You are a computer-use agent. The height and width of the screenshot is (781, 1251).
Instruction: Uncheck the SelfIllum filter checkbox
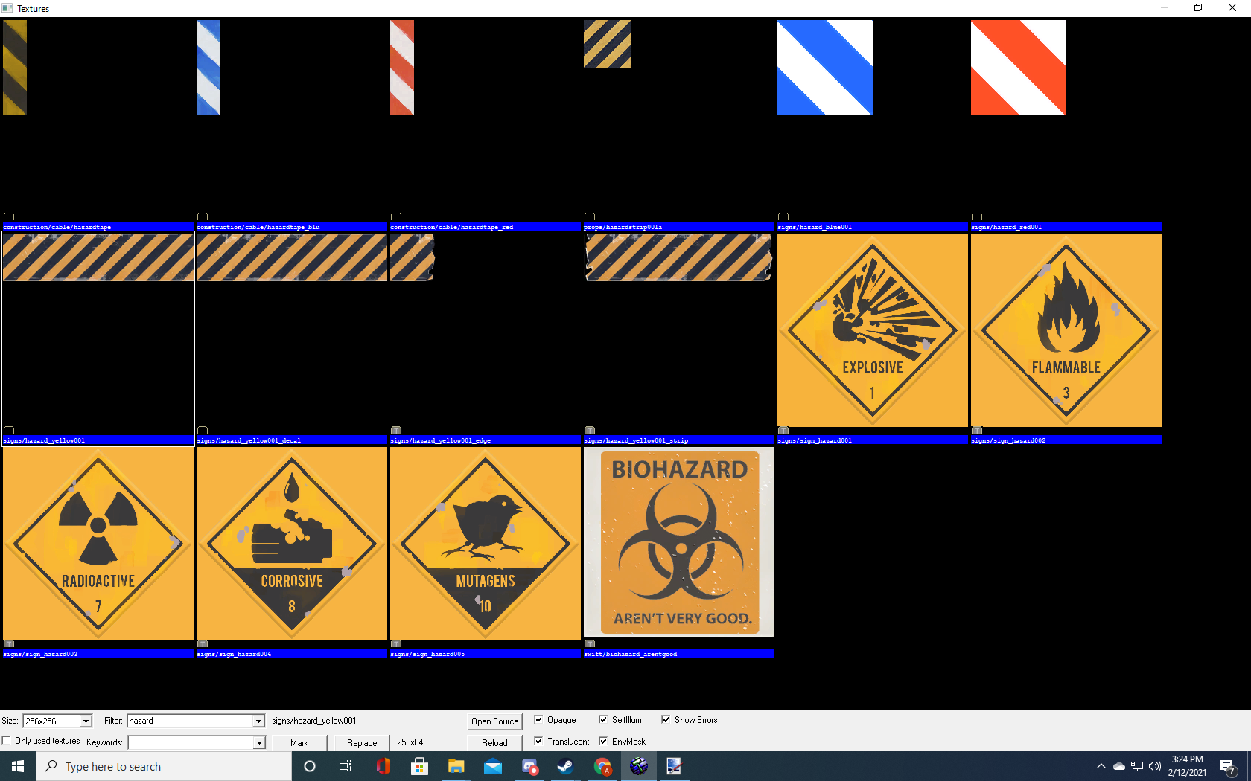click(x=603, y=720)
